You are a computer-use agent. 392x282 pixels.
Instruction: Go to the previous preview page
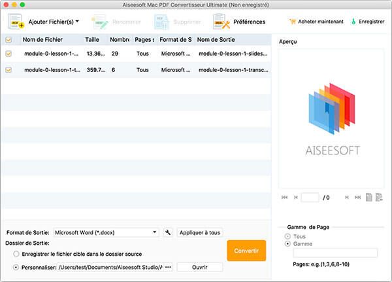coord(296,197)
